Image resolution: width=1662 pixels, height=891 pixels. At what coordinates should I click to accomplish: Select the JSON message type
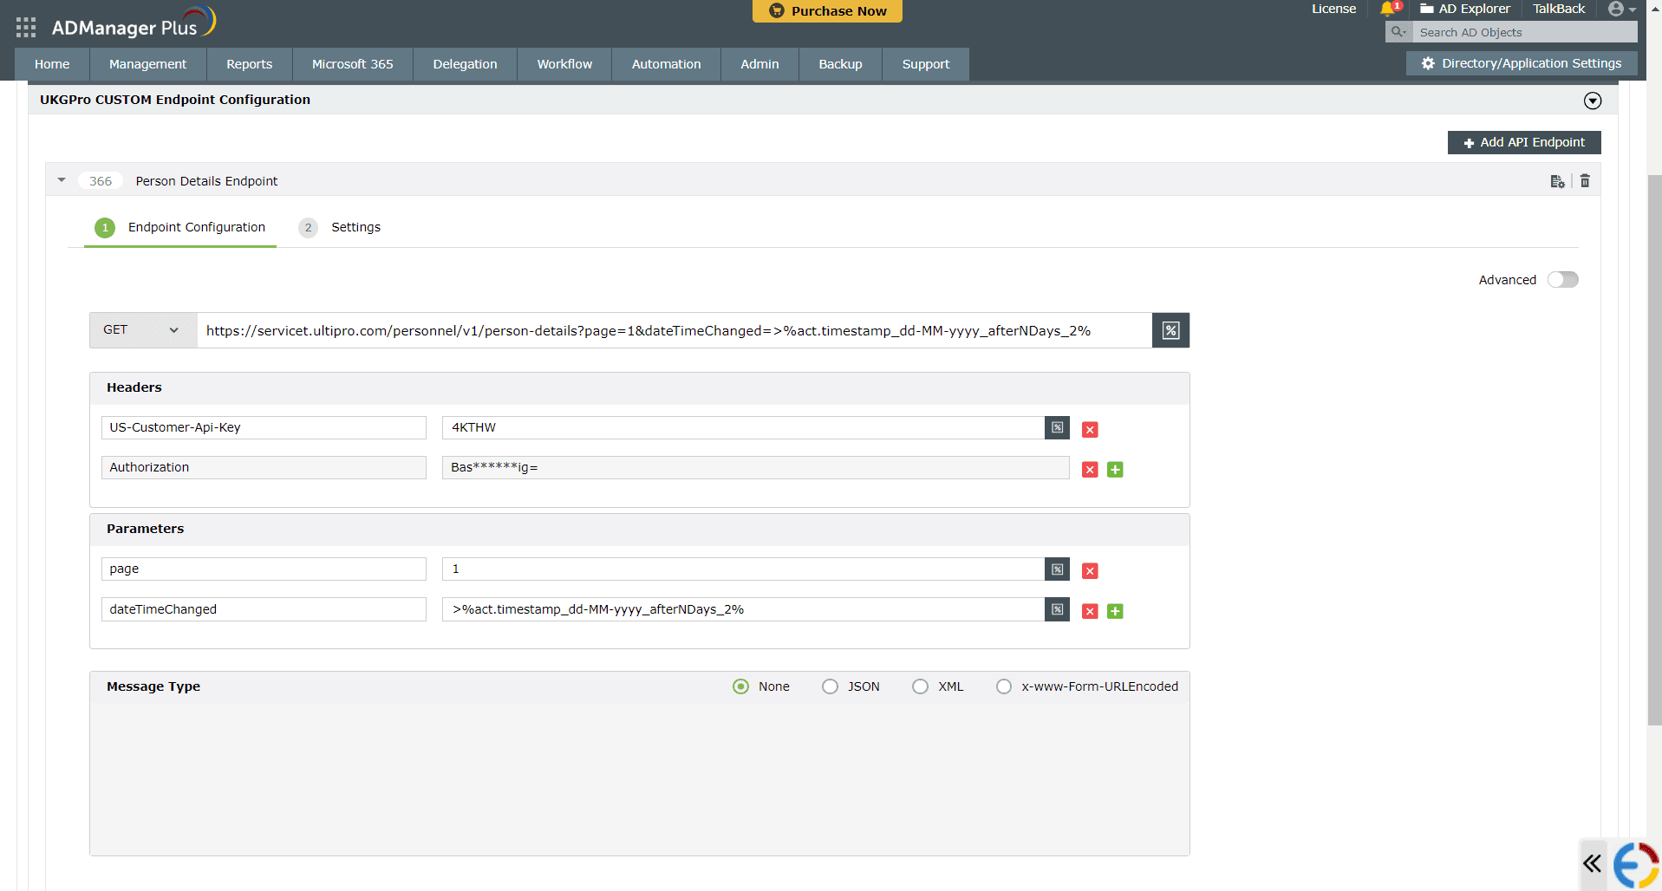830,686
